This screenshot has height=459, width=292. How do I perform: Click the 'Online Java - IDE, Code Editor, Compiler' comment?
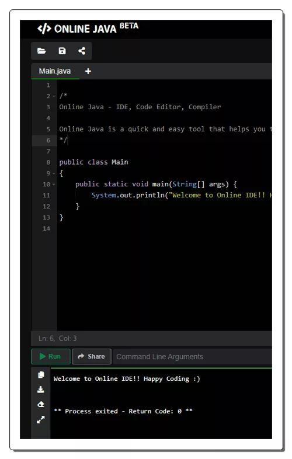point(140,107)
